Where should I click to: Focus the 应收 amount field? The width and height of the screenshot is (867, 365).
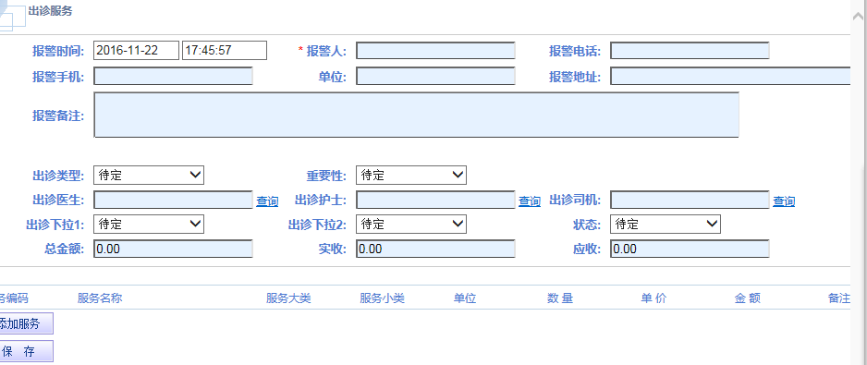pos(690,249)
